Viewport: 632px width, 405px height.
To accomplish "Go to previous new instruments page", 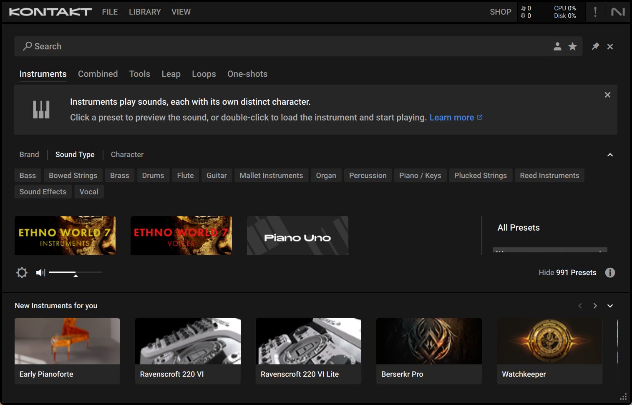I will (x=580, y=306).
